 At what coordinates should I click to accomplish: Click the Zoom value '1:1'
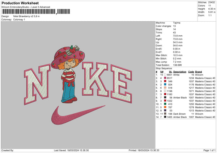[210, 15]
